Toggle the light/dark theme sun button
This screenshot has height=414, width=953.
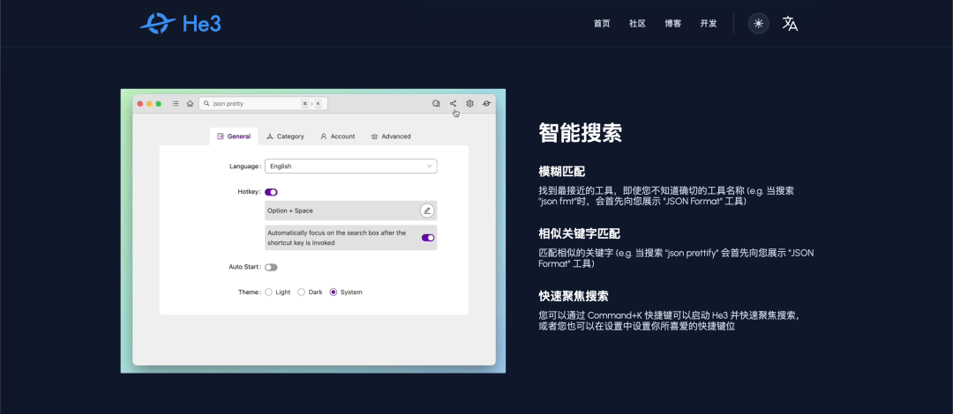point(758,24)
